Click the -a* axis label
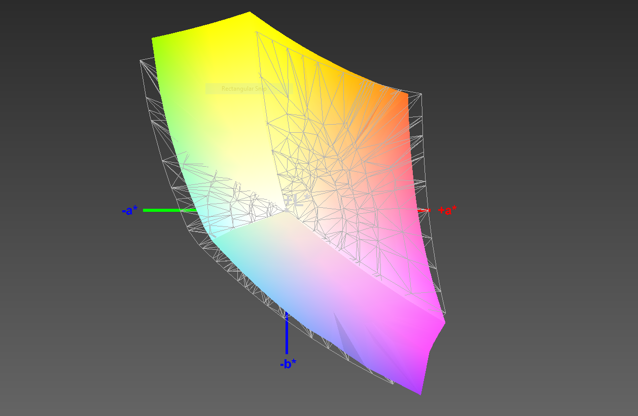 point(130,210)
